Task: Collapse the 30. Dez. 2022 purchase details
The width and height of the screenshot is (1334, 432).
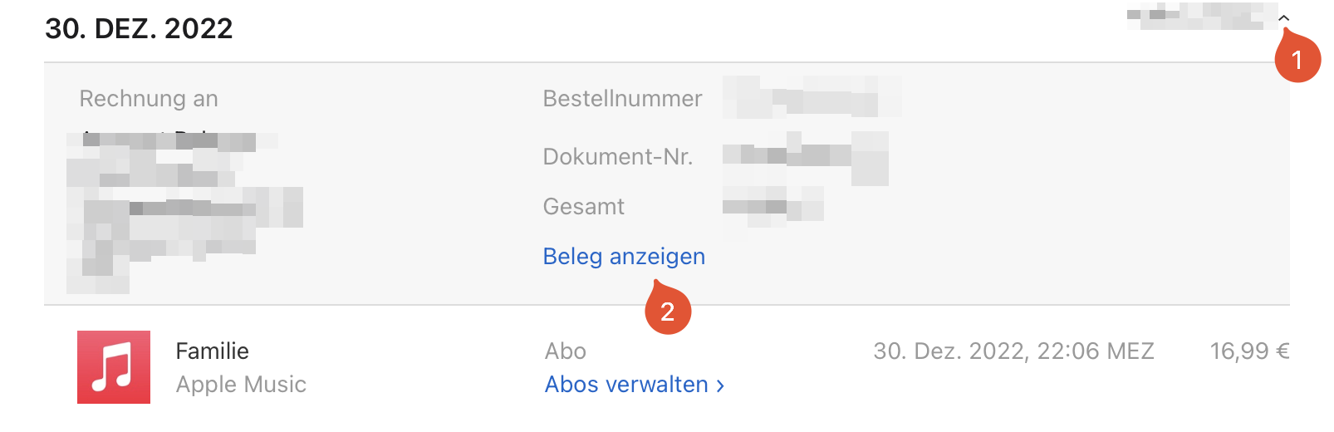Action: 1283,18
